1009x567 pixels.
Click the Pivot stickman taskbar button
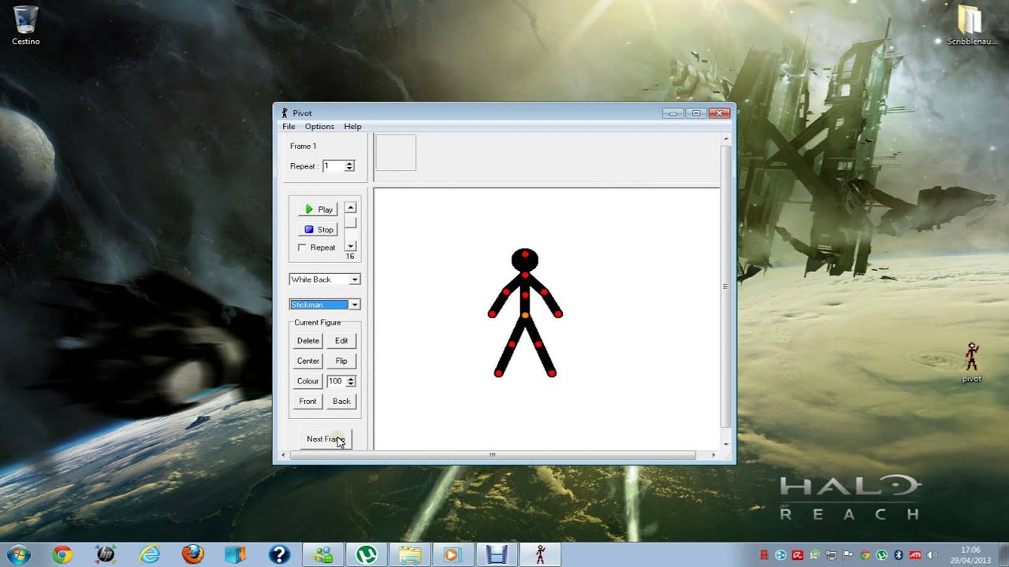(x=540, y=554)
